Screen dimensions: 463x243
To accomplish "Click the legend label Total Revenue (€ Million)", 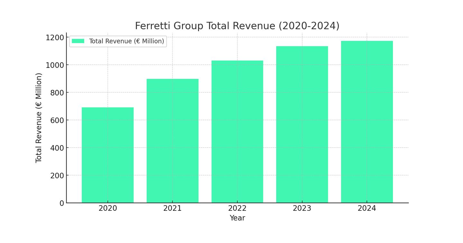I will point(126,41).
